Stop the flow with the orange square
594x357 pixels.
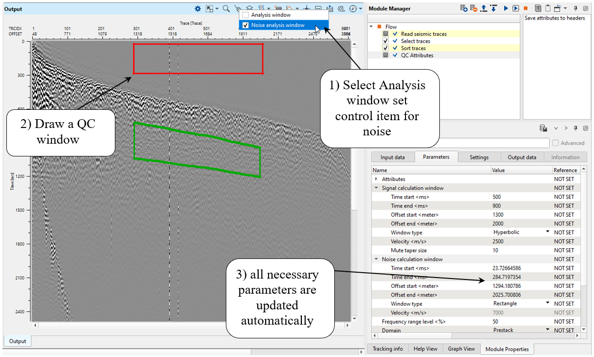[526, 8]
